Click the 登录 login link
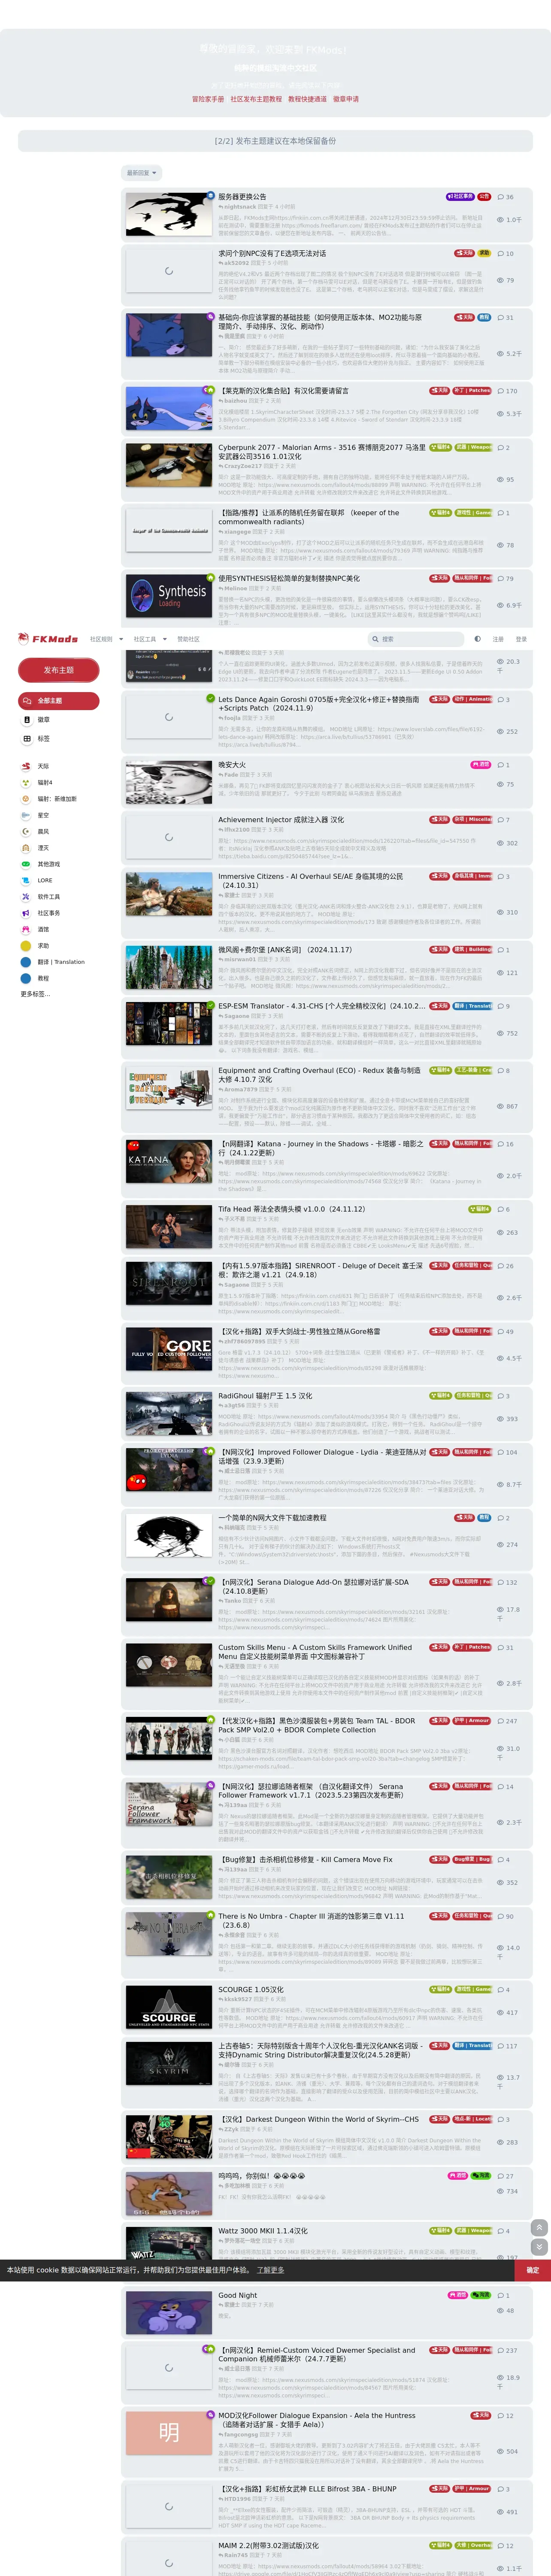Image resolution: width=551 pixels, height=2576 pixels. tap(521, 639)
